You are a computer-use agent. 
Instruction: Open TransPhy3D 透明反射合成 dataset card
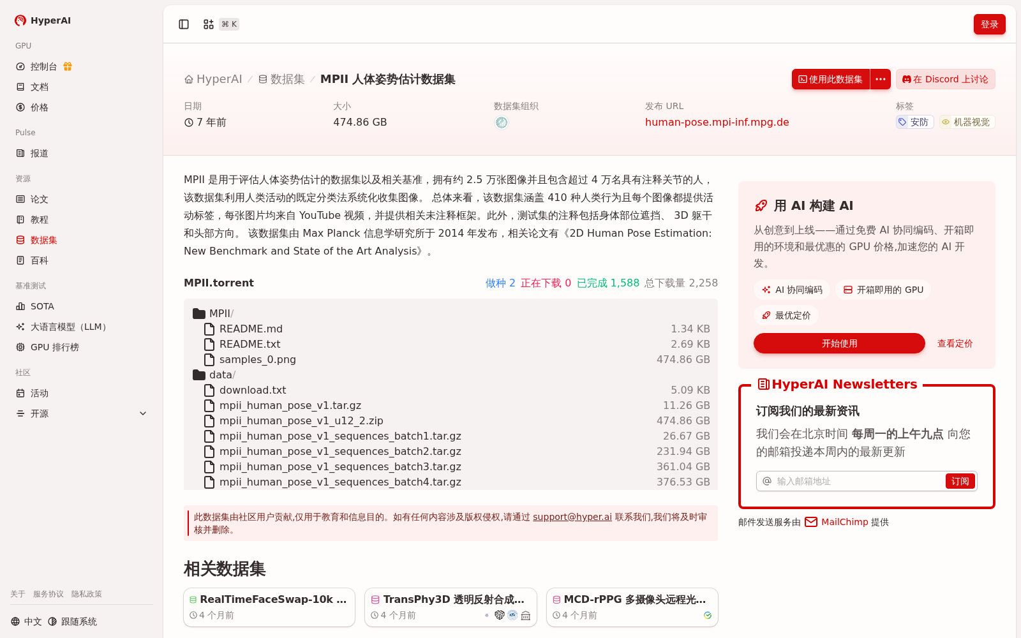pos(451,607)
